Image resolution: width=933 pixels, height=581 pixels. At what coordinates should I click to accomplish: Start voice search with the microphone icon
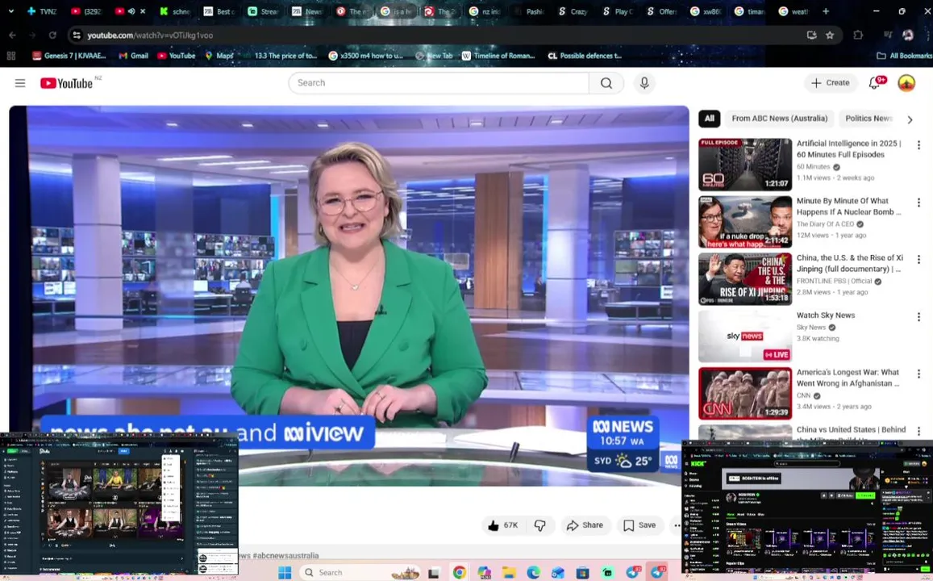(x=644, y=83)
